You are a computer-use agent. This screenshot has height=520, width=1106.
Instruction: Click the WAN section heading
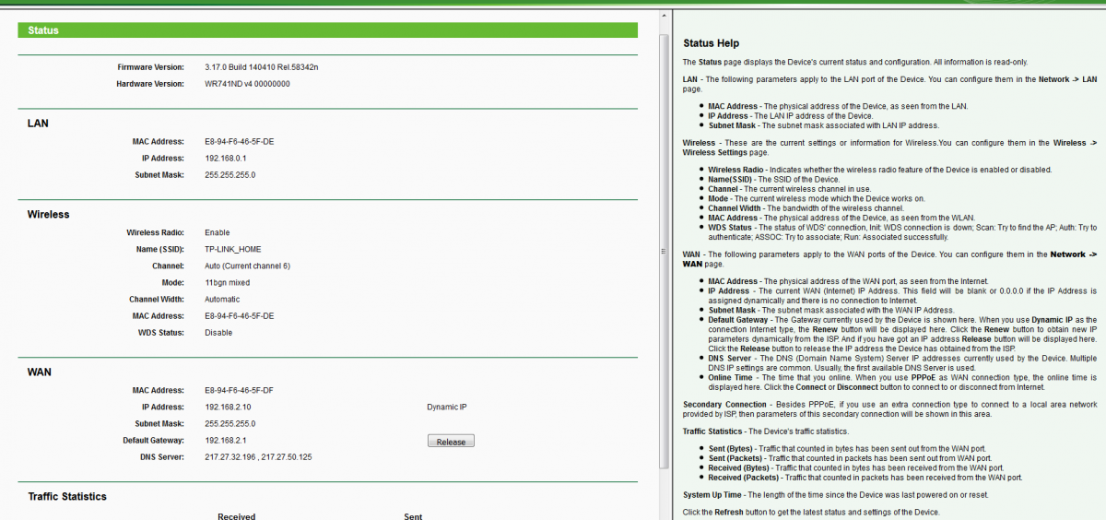40,372
